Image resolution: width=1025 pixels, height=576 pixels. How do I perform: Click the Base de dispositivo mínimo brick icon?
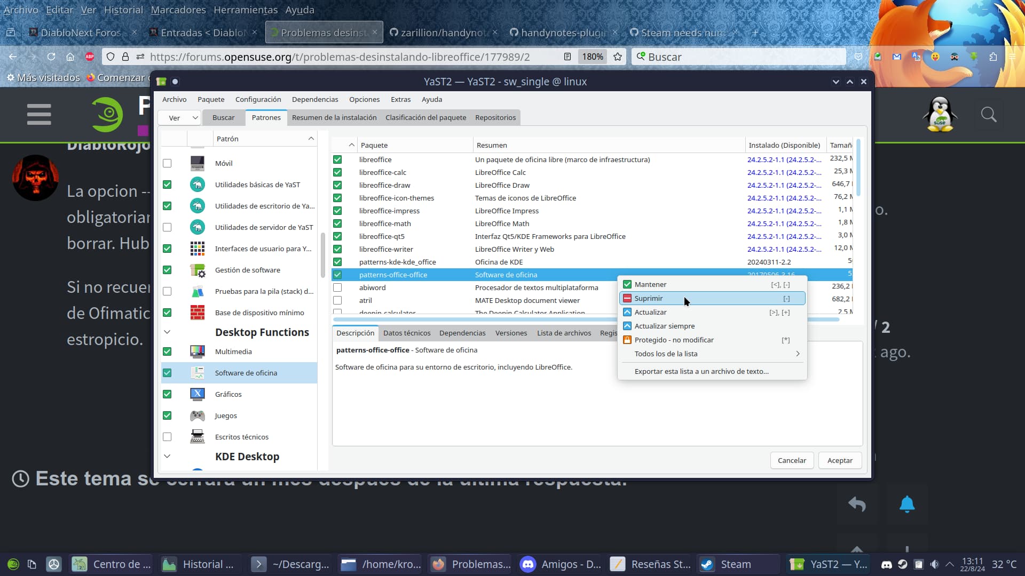click(197, 313)
